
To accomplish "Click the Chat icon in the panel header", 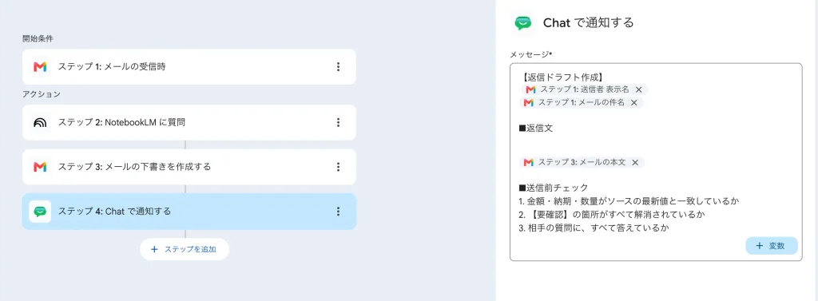I will click(522, 23).
